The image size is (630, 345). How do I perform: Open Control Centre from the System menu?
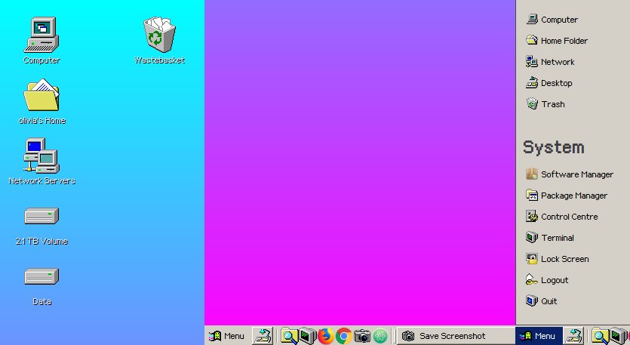(562, 217)
